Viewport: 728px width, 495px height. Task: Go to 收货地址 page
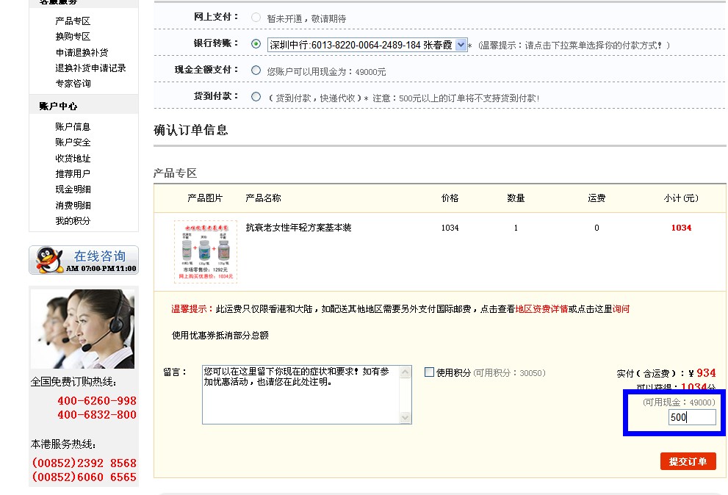(x=73, y=159)
